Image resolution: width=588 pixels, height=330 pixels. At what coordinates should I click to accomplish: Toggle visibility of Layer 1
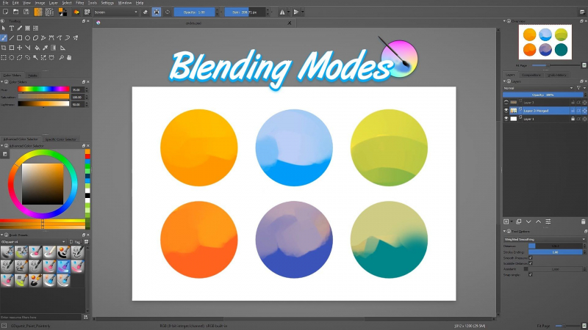(x=506, y=119)
